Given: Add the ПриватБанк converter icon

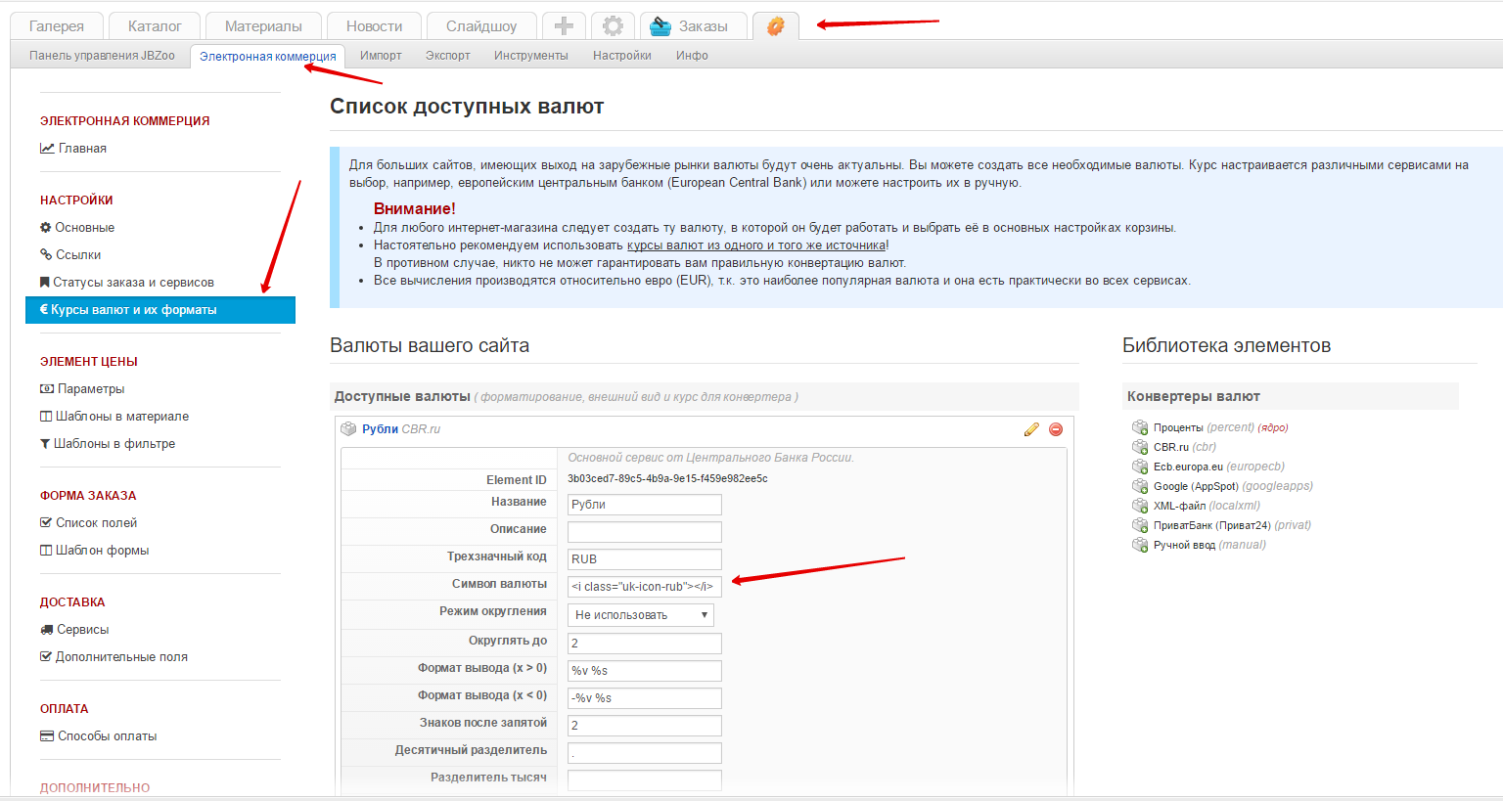Looking at the screenshot, I should click(1140, 525).
